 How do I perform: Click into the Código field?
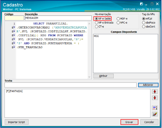(14, 18)
